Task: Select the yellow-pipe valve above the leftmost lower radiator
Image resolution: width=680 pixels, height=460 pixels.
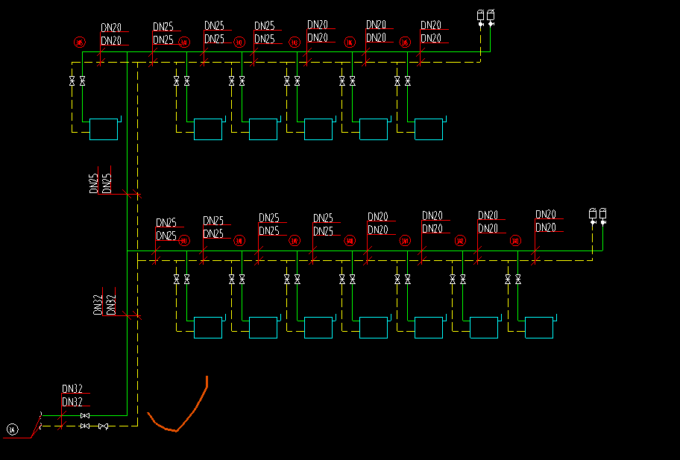Action: pos(177,280)
